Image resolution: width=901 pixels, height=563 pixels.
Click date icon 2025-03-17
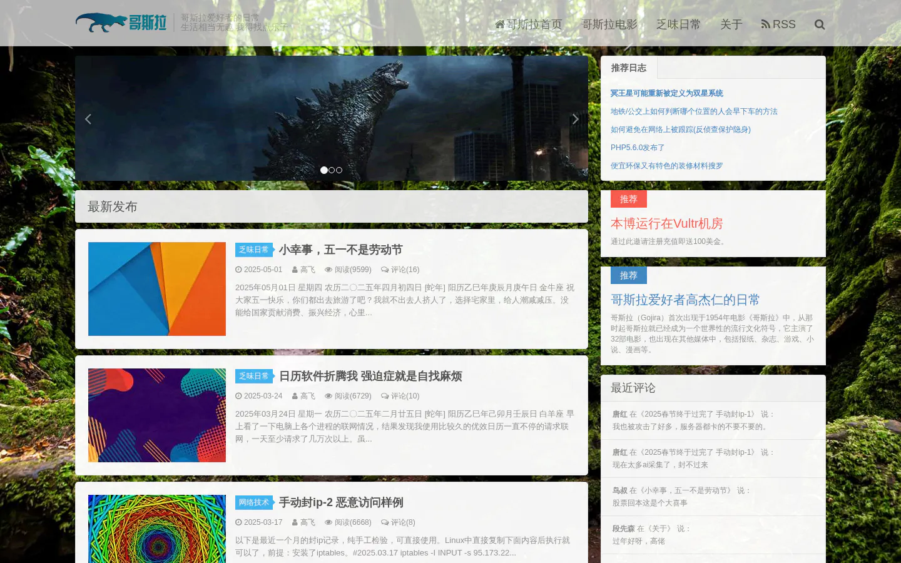[x=239, y=522]
